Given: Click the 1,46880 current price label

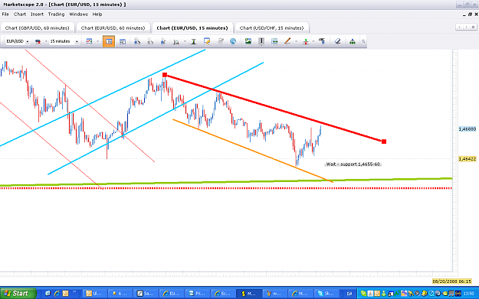Looking at the screenshot, I should point(467,129).
